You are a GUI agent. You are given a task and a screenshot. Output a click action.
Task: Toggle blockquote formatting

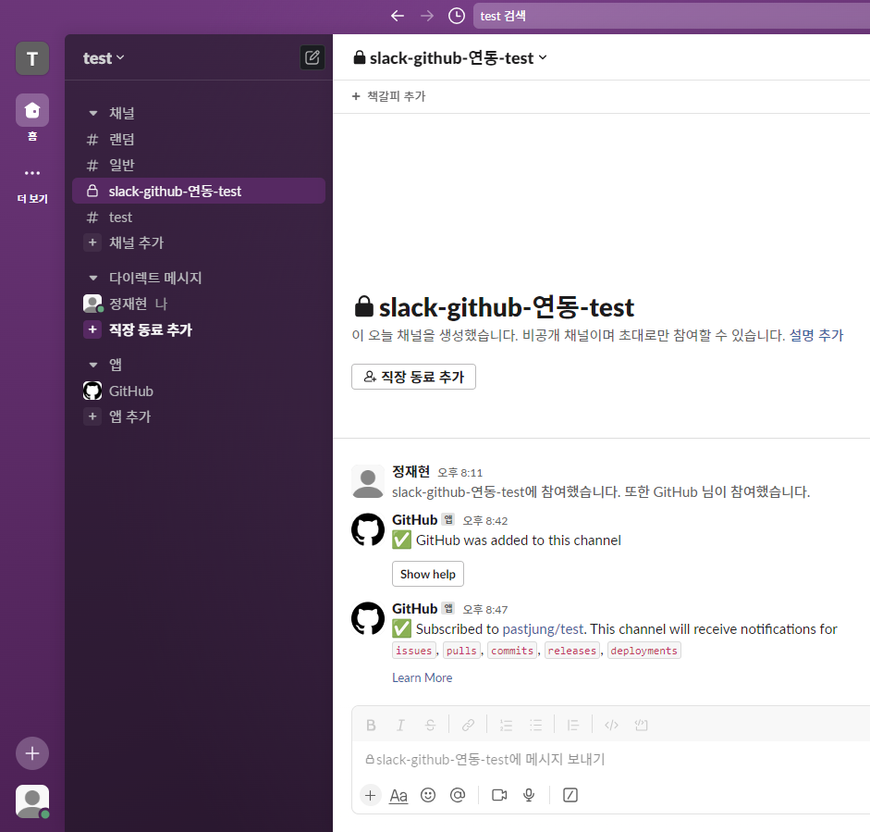[x=573, y=726]
